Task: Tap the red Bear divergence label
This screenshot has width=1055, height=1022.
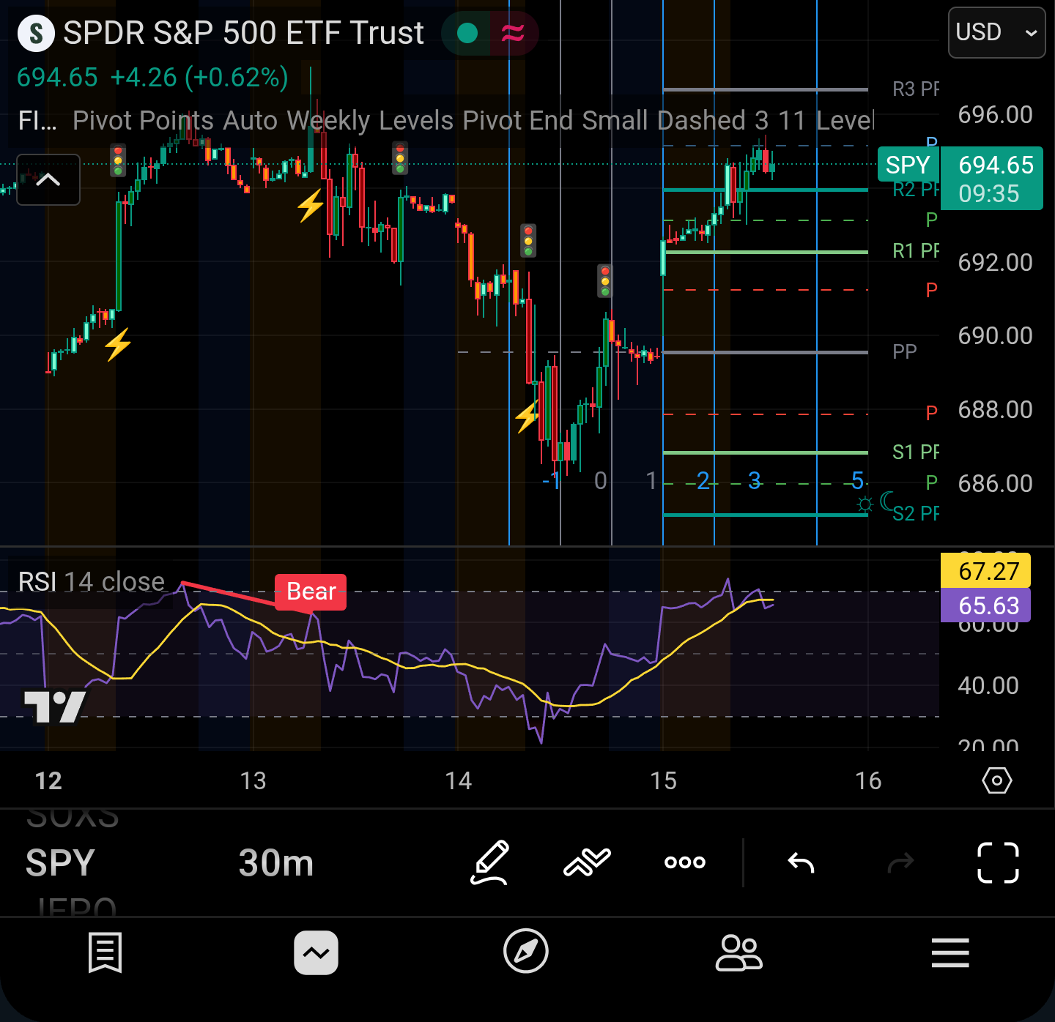Action: point(311,592)
